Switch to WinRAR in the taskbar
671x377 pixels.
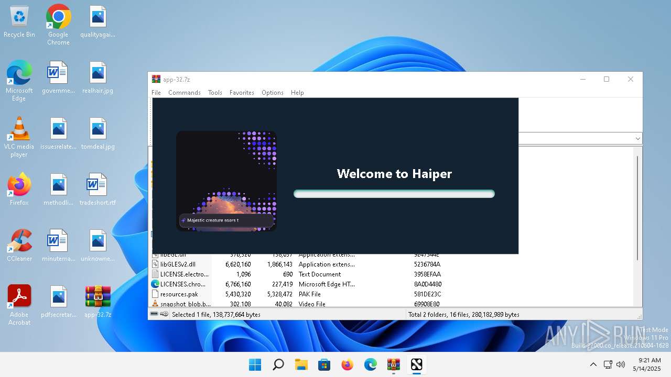394,364
